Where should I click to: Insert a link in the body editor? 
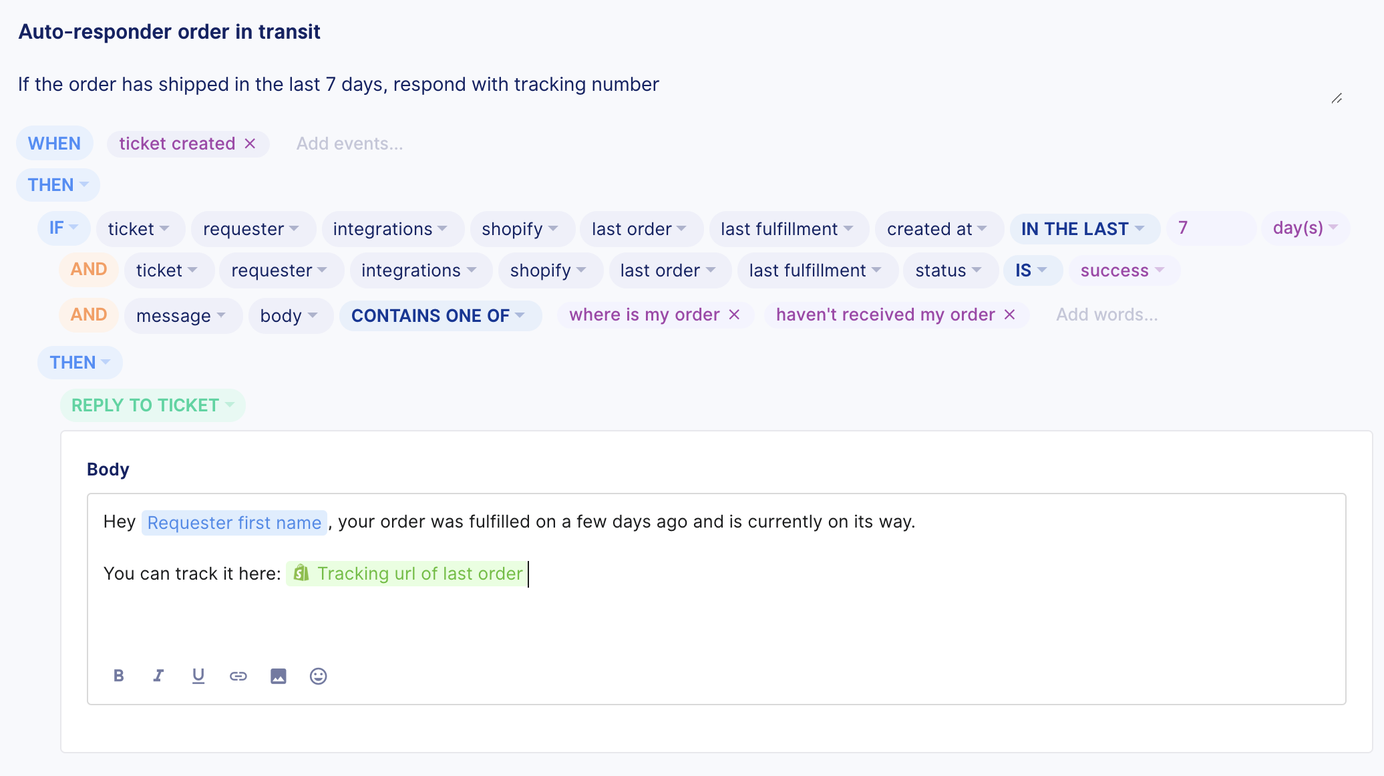tap(238, 676)
